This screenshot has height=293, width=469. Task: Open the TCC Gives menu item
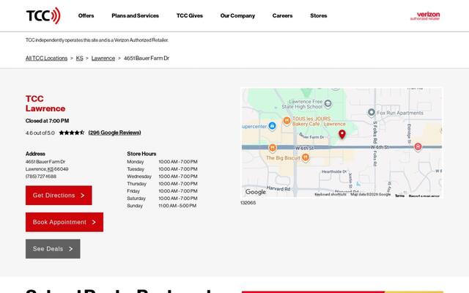[190, 15]
